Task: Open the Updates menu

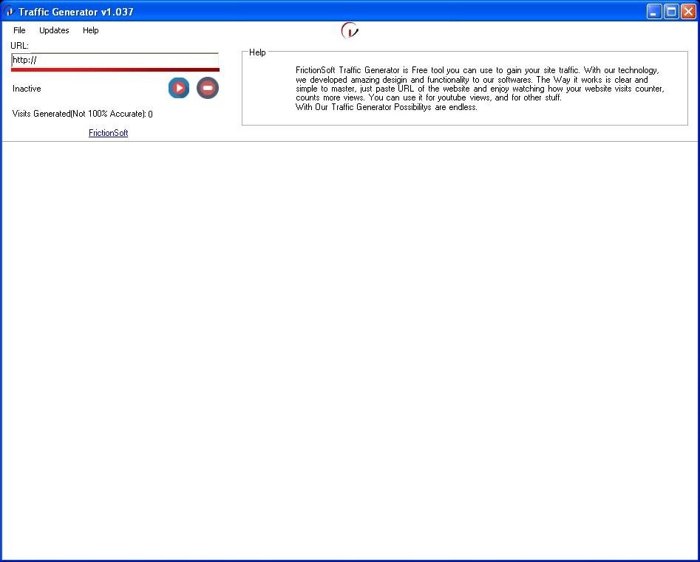Action: [x=54, y=30]
